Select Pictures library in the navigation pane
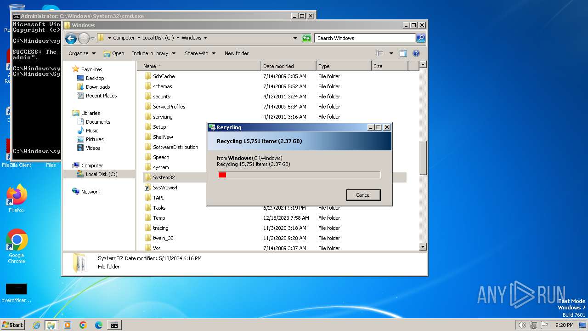588x331 pixels. 95,139
